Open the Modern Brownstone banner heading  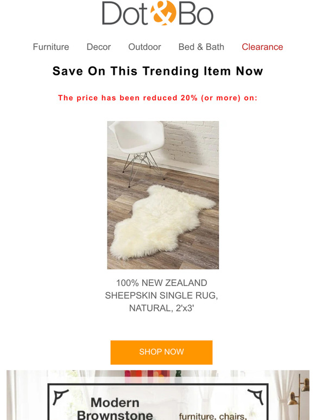tap(115, 409)
